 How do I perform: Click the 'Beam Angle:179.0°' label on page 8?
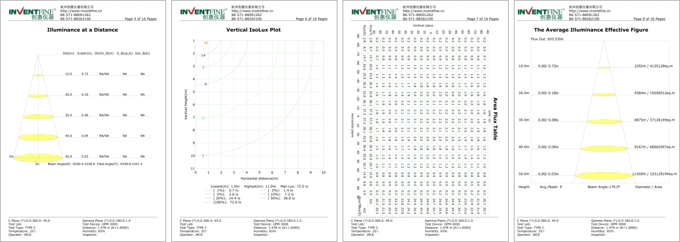tap(603, 187)
